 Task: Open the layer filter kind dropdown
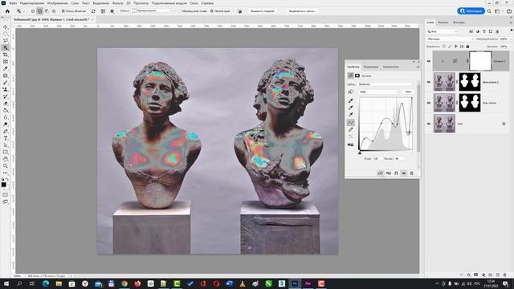[x=443, y=31]
